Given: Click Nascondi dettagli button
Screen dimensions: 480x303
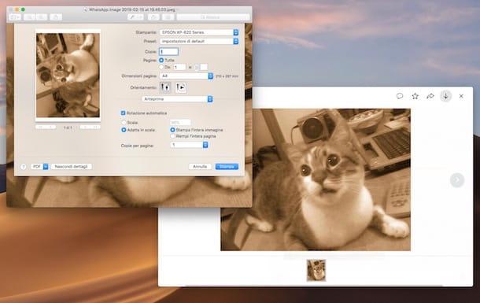Looking at the screenshot, I should click(x=72, y=167).
